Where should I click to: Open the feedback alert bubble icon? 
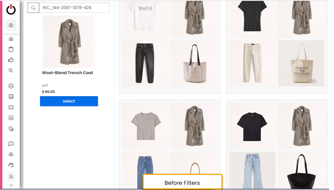click(x=11, y=144)
